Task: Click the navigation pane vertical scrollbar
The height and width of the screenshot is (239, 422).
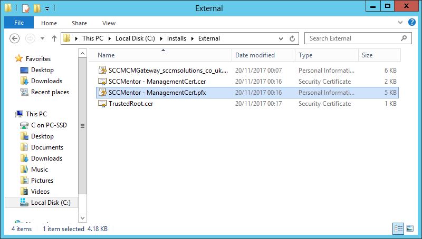Action: (82, 126)
